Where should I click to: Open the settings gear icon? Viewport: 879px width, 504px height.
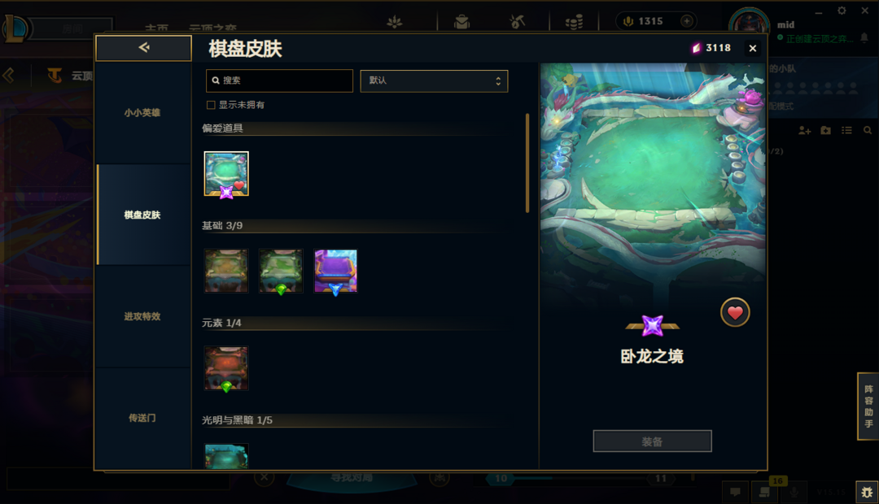click(x=842, y=11)
